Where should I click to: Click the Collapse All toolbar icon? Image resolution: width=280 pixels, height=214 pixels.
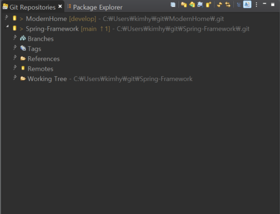point(173,5)
